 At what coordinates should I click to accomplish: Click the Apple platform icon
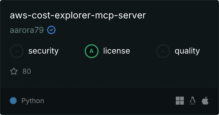coord(205,101)
